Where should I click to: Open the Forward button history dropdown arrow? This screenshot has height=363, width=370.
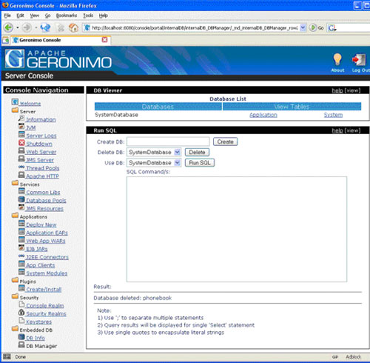[36, 27]
